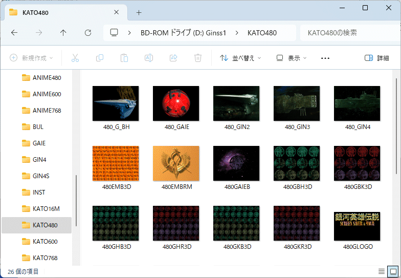
Task: Select the 480GKR3D thumbnail
Action: 297,223
